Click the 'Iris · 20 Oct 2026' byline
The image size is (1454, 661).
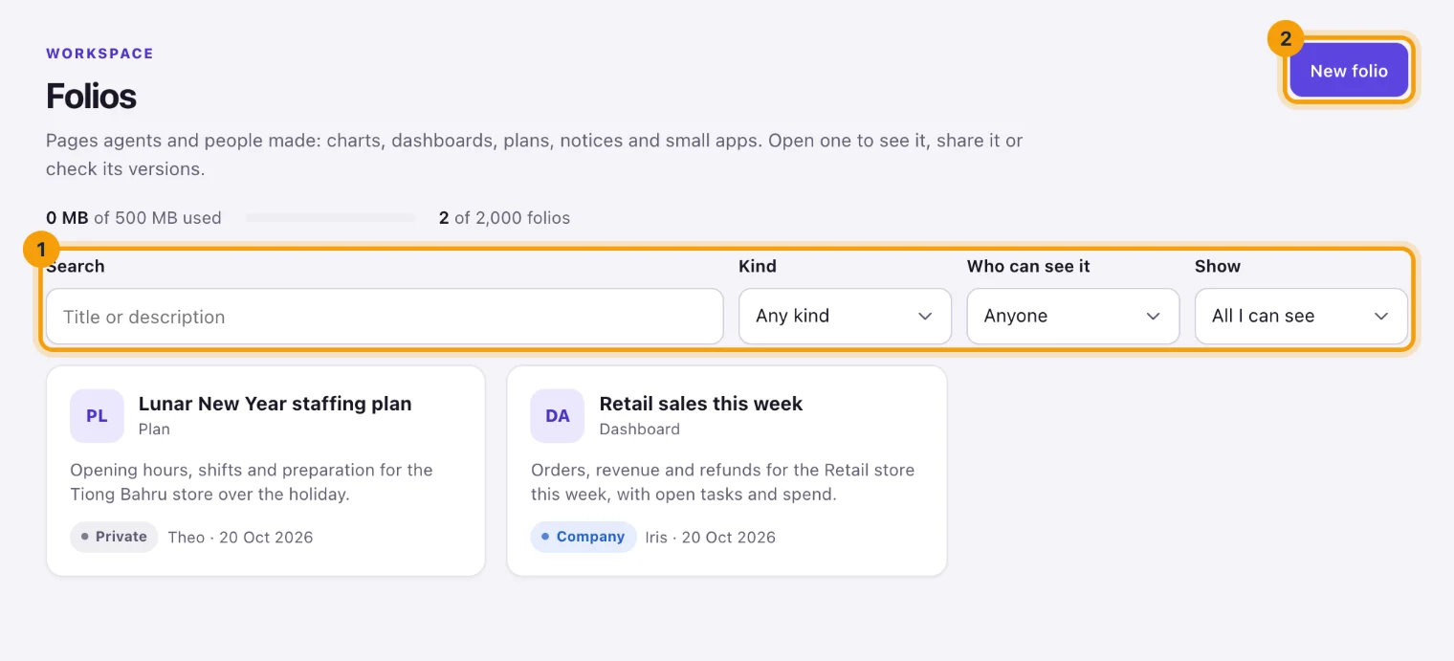pyautogui.click(x=710, y=538)
